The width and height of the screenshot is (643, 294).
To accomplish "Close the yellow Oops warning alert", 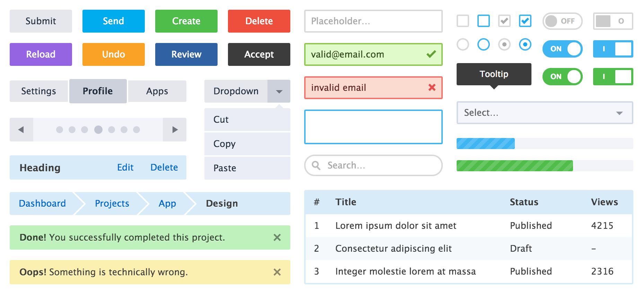I will click(277, 272).
